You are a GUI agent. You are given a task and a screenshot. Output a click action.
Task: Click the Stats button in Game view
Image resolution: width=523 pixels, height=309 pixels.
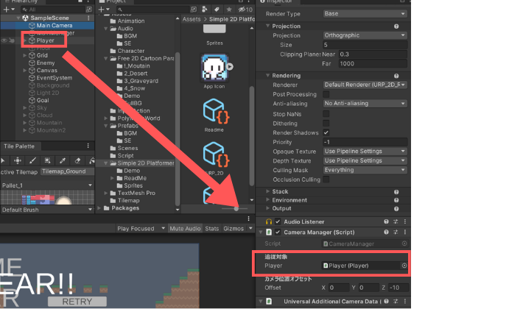(x=211, y=229)
